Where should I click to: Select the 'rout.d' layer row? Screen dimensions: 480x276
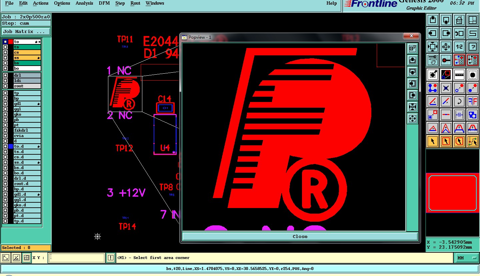pyautogui.click(x=27, y=184)
